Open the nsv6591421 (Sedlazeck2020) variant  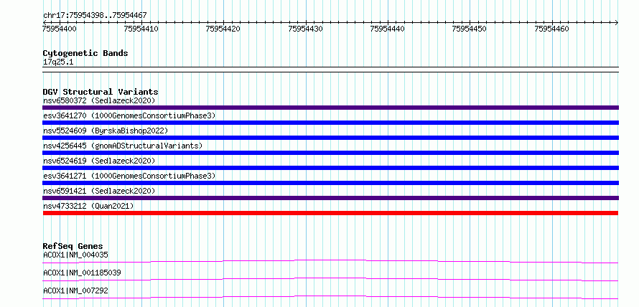(99, 191)
